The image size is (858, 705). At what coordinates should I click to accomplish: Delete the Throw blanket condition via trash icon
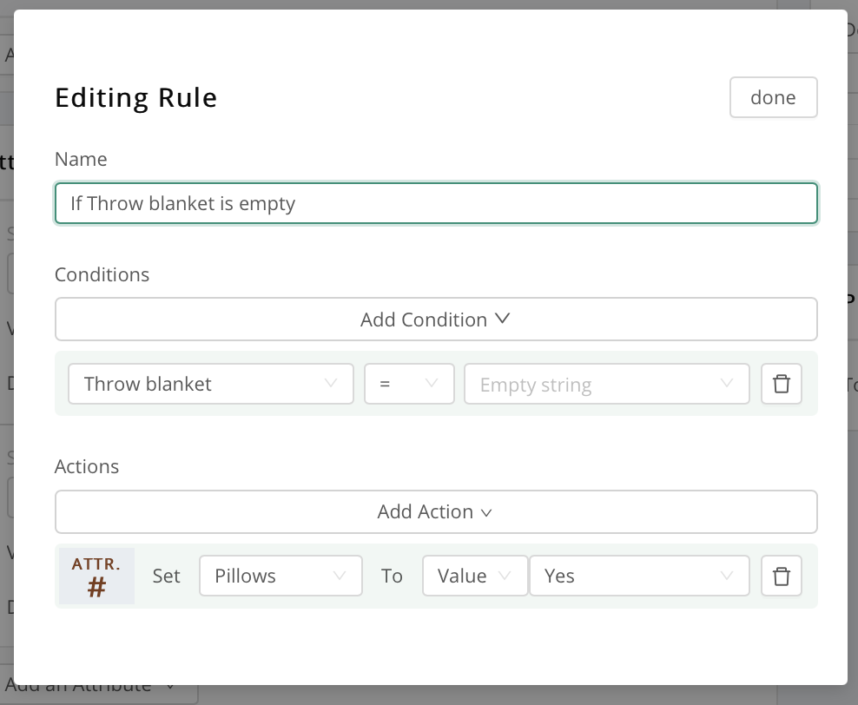[781, 384]
